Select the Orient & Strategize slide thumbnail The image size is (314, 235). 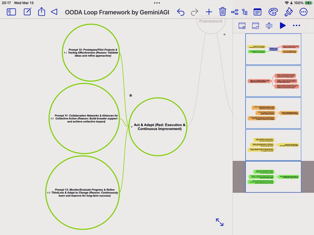point(273,113)
